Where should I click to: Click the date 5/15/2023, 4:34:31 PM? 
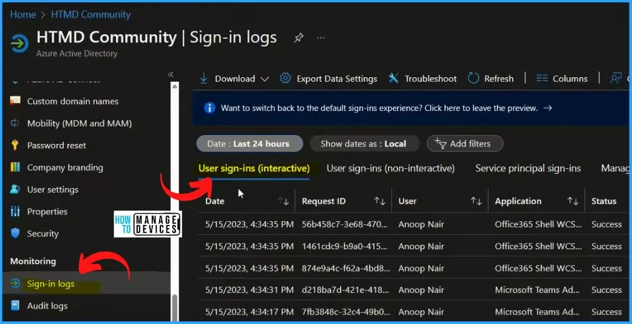click(250, 290)
